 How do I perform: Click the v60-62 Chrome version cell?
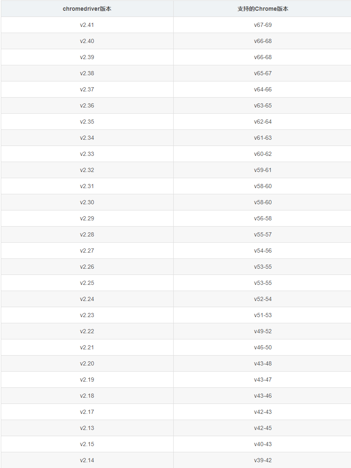263,154
